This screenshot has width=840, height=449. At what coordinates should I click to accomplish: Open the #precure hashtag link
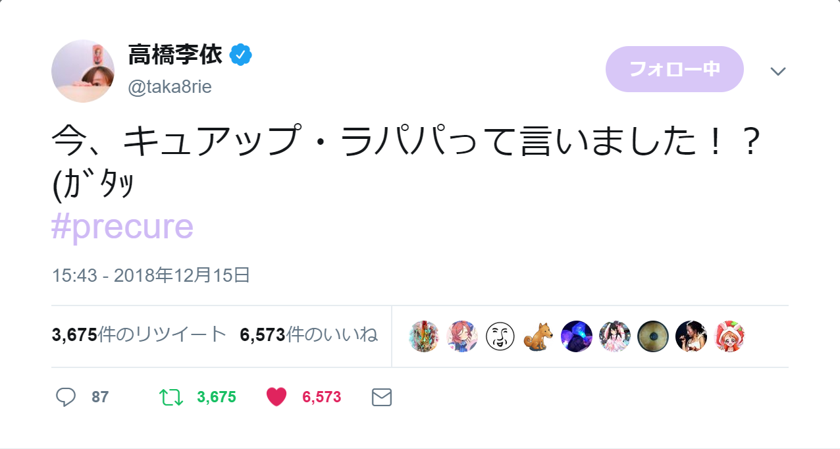[122, 227]
